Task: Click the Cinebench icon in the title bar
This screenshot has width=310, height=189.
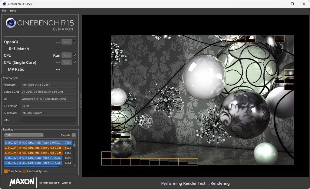Action: 4,4
